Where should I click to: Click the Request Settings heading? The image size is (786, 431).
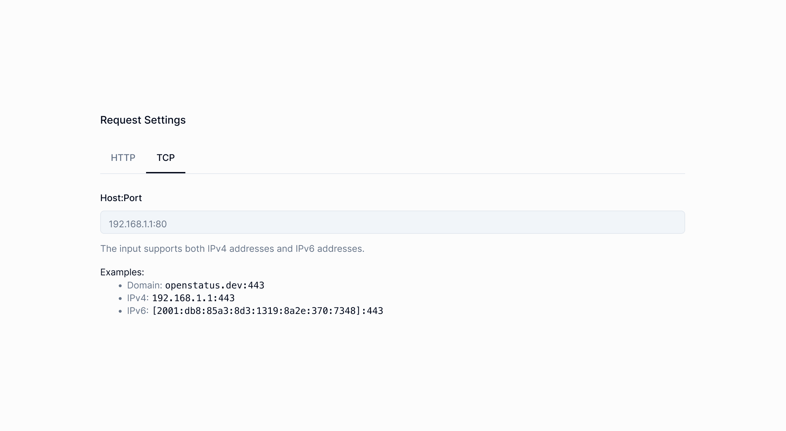[143, 120]
